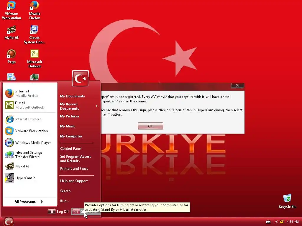Expand hidden tray icons arrow
The image size is (302, 226).
[x=276, y=222]
